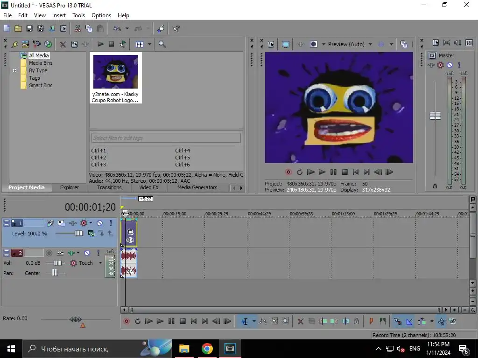Click the Interactive Tutorials icon
The width and height of the screenshot is (478, 358).
161,28
